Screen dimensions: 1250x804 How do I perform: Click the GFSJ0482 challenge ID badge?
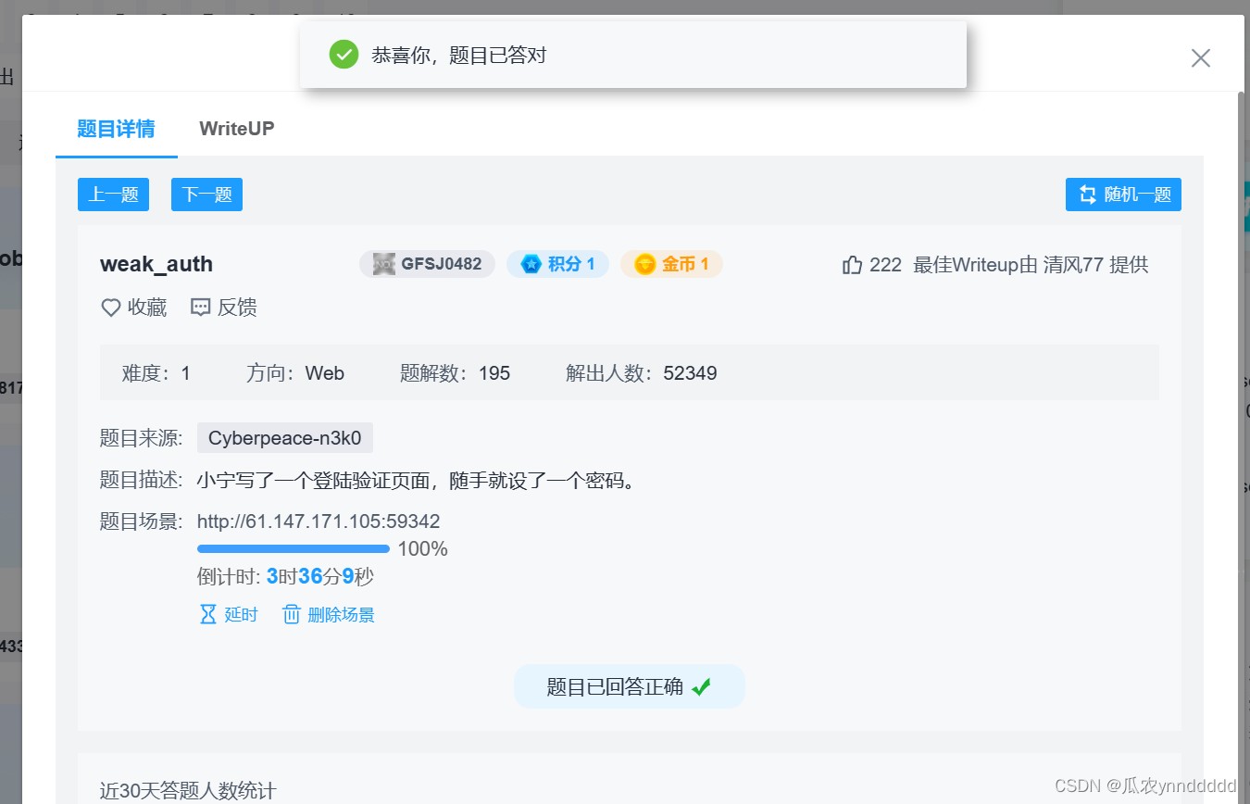[426, 263]
